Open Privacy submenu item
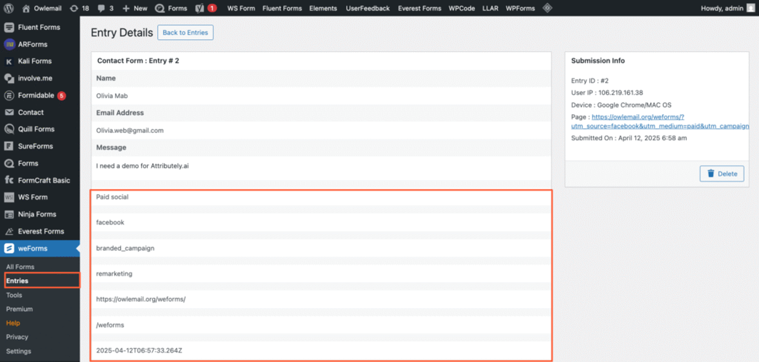The width and height of the screenshot is (759, 362). point(17,337)
